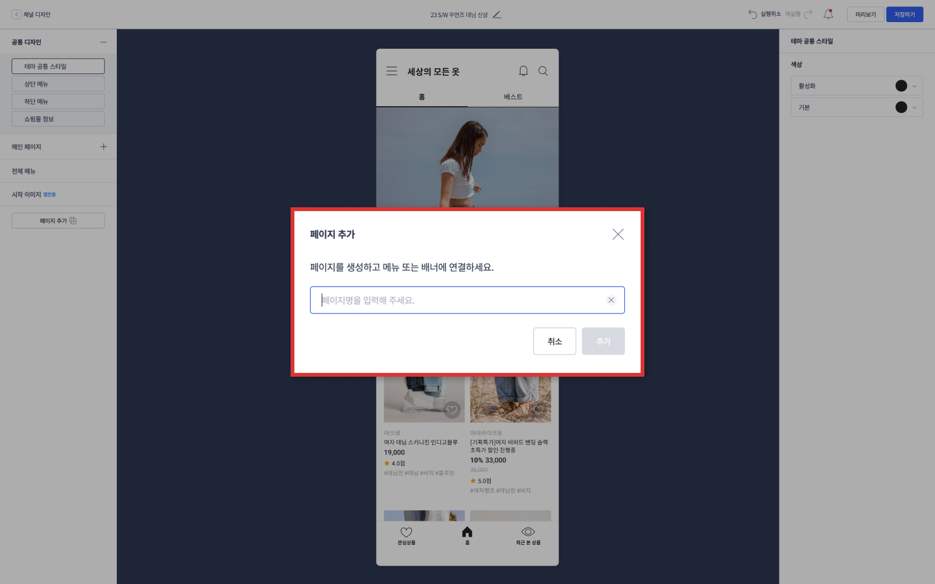
Task: Expand 기본 color dropdown arrow
Action: tap(915, 107)
